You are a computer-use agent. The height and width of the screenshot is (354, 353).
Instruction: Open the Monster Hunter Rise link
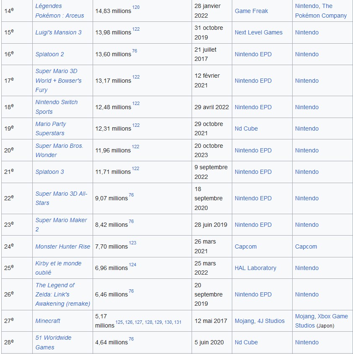click(62, 246)
